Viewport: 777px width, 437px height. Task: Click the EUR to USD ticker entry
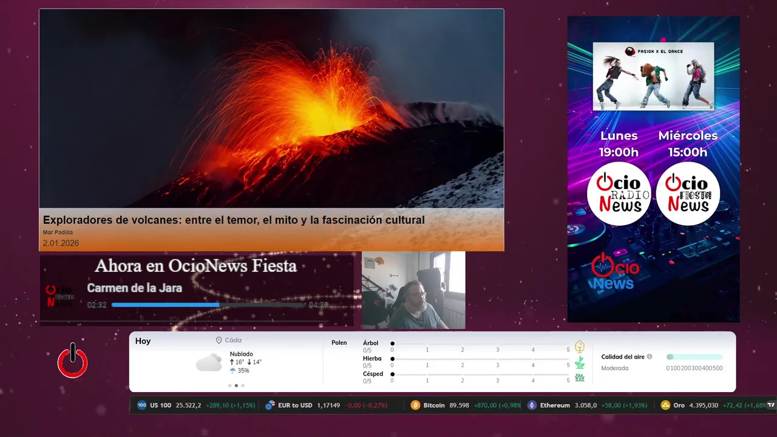[x=326, y=405]
